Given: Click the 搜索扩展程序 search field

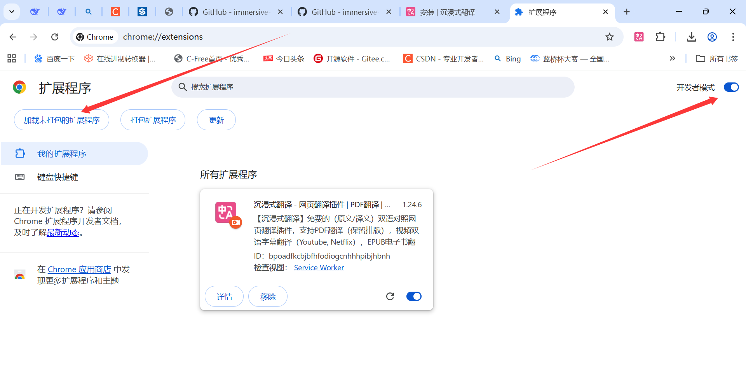Looking at the screenshot, I should click(x=373, y=87).
